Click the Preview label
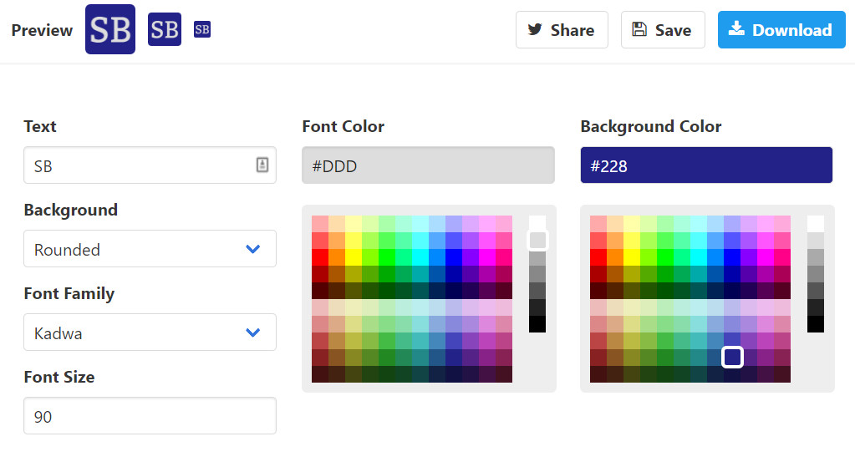The height and width of the screenshot is (467, 855). click(42, 30)
